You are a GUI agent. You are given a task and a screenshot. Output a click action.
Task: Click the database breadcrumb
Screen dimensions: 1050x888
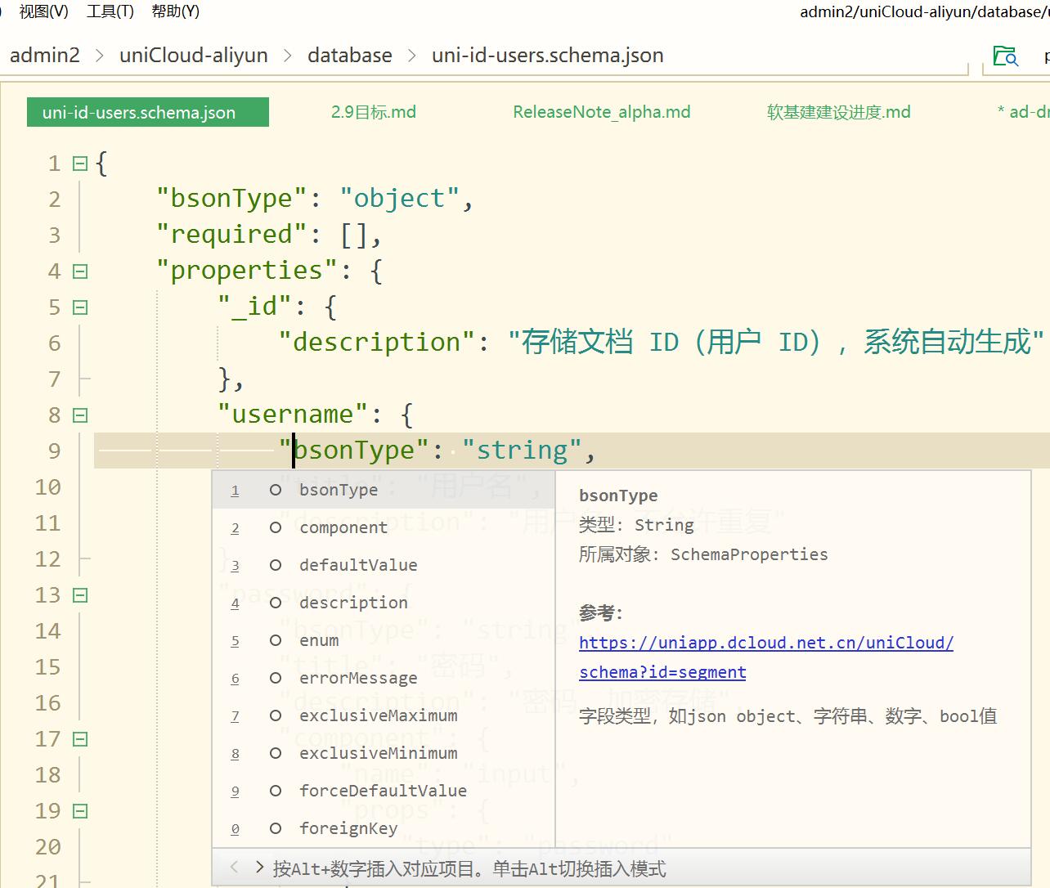pyautogui.click(x=350, y=56)
